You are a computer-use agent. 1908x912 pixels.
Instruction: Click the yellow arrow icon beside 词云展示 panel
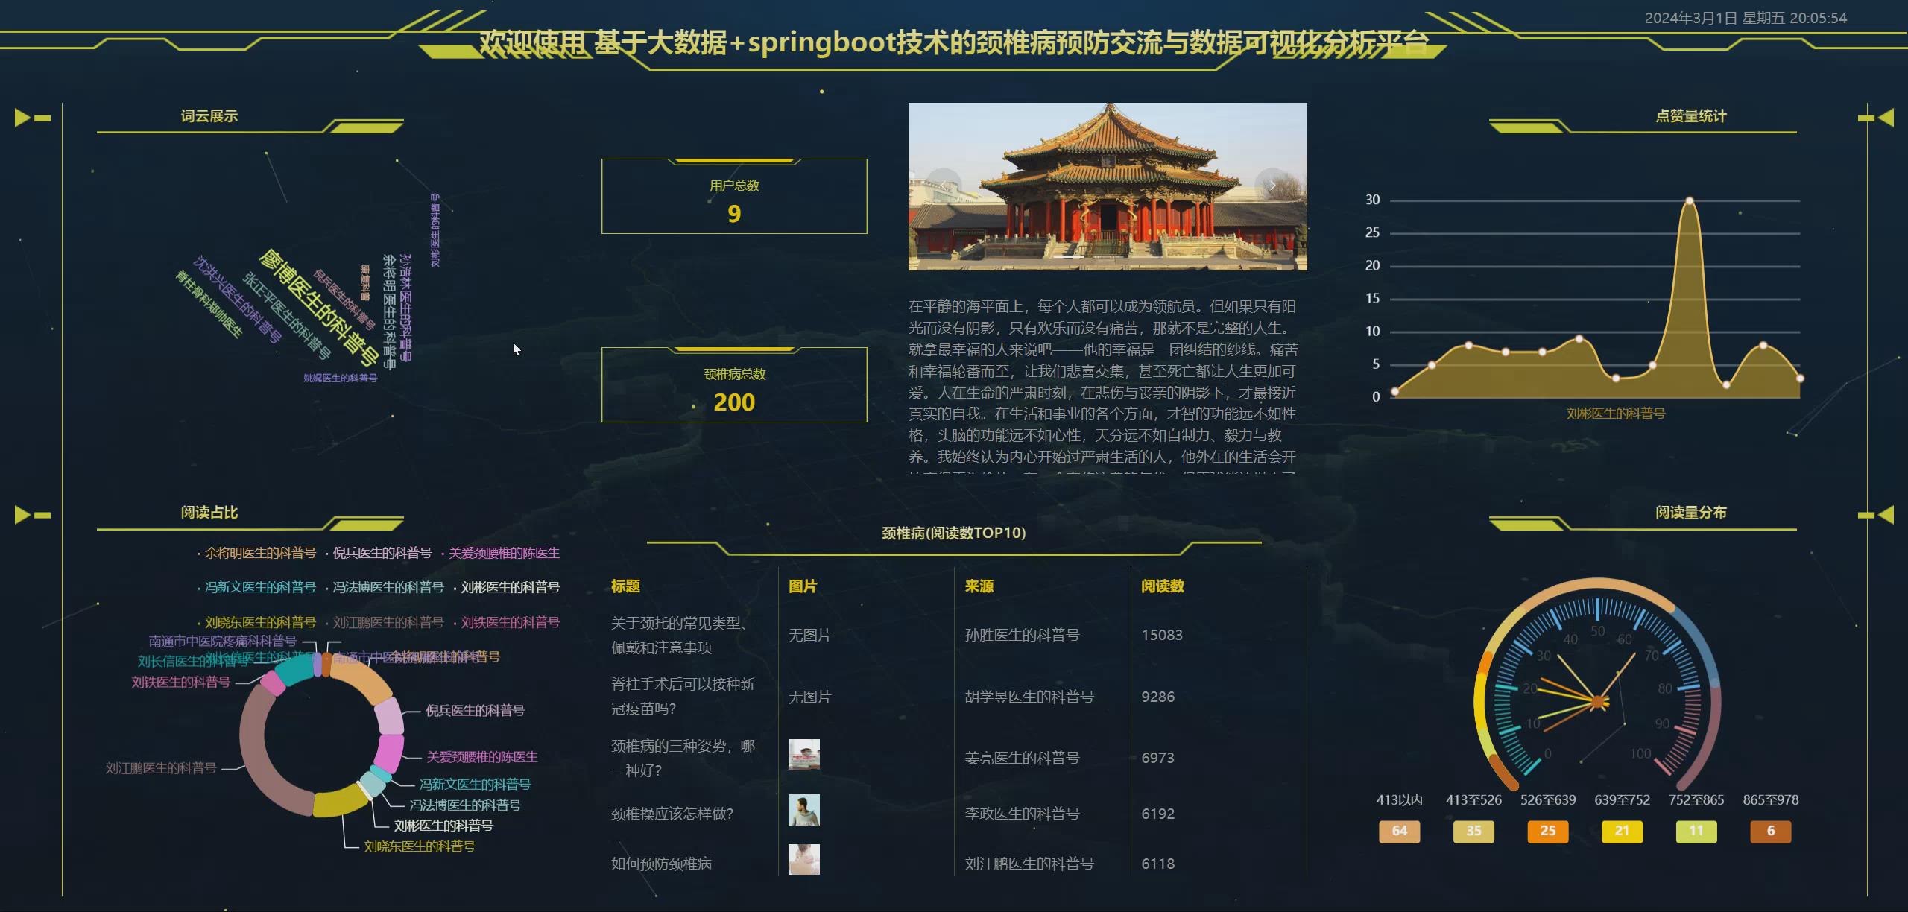(22, 116)
